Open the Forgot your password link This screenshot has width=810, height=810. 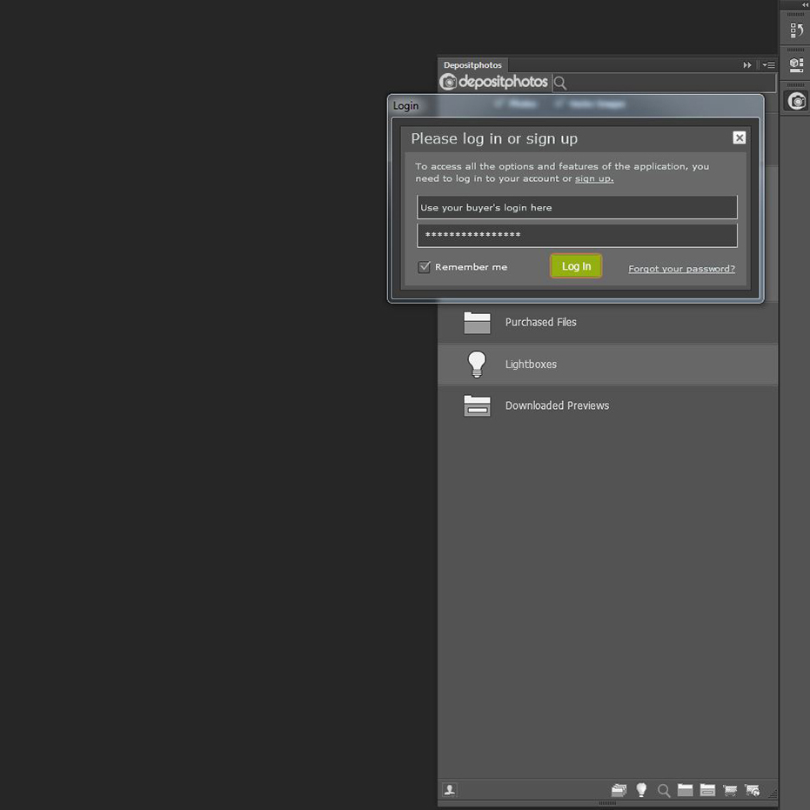[x=681, y=269]
